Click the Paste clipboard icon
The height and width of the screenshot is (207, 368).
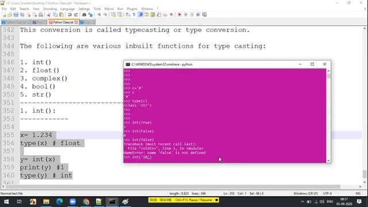click(62, 15)
